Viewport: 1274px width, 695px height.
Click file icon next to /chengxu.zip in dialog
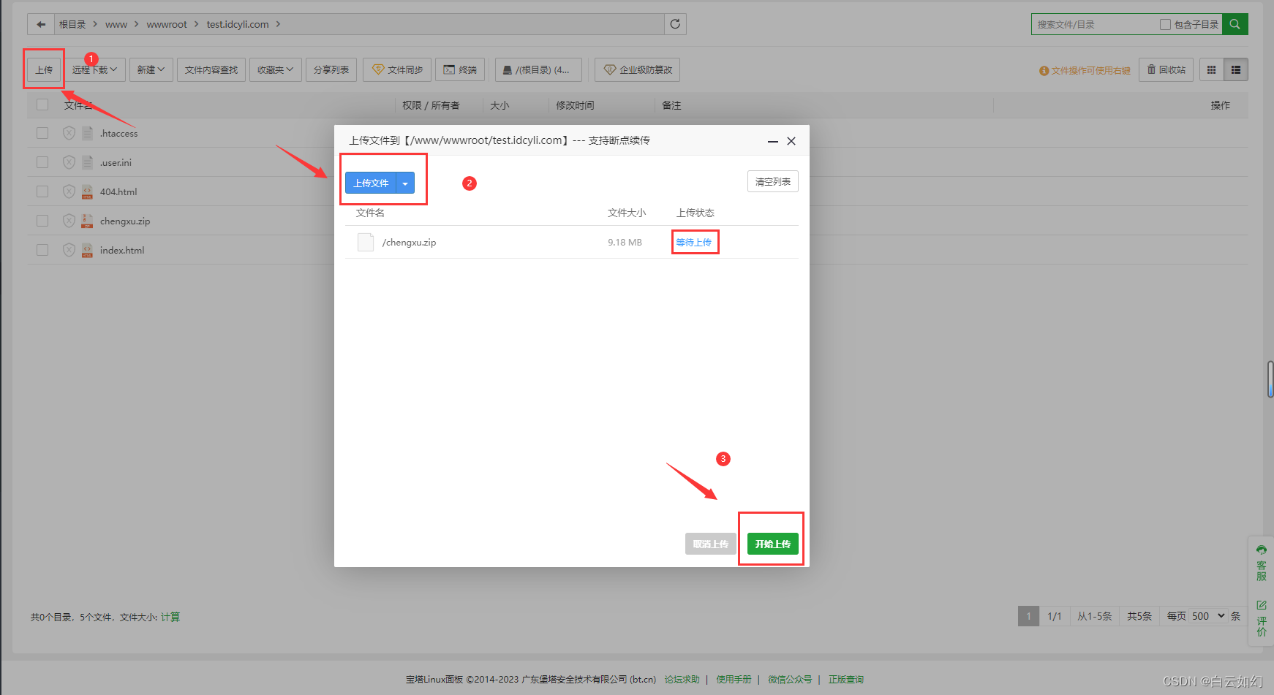pos(366,242)
